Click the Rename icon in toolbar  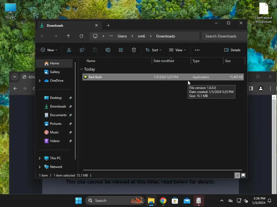(108, 50)
